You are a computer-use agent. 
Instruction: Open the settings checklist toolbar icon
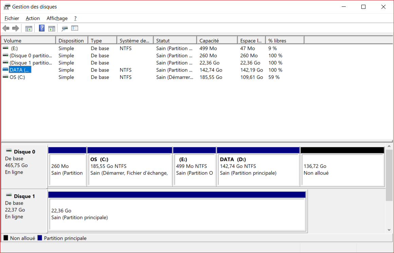pyautogui.click(x=75, y=28)
